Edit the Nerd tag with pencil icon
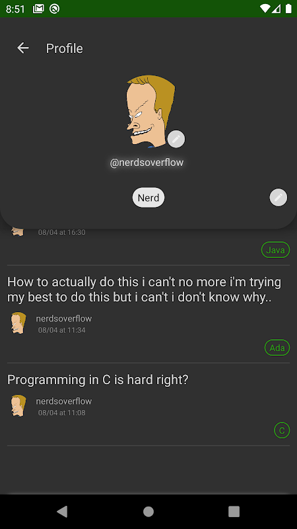The image size is (297, 529). pyautogui.click(x=279, y=197)
